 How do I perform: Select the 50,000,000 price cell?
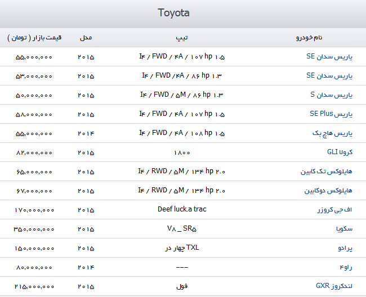(34, 96)
